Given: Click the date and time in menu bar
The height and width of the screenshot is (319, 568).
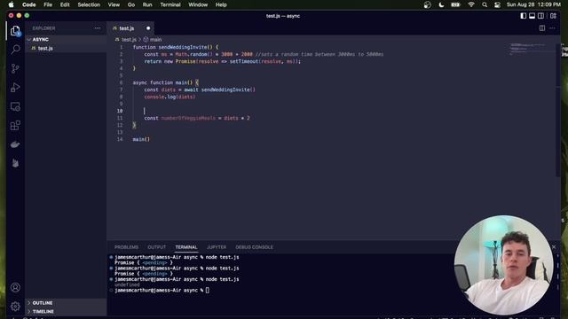Looking at the screenshot, I should 533,4.
